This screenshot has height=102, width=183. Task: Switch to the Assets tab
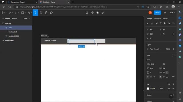click(15, 18)
